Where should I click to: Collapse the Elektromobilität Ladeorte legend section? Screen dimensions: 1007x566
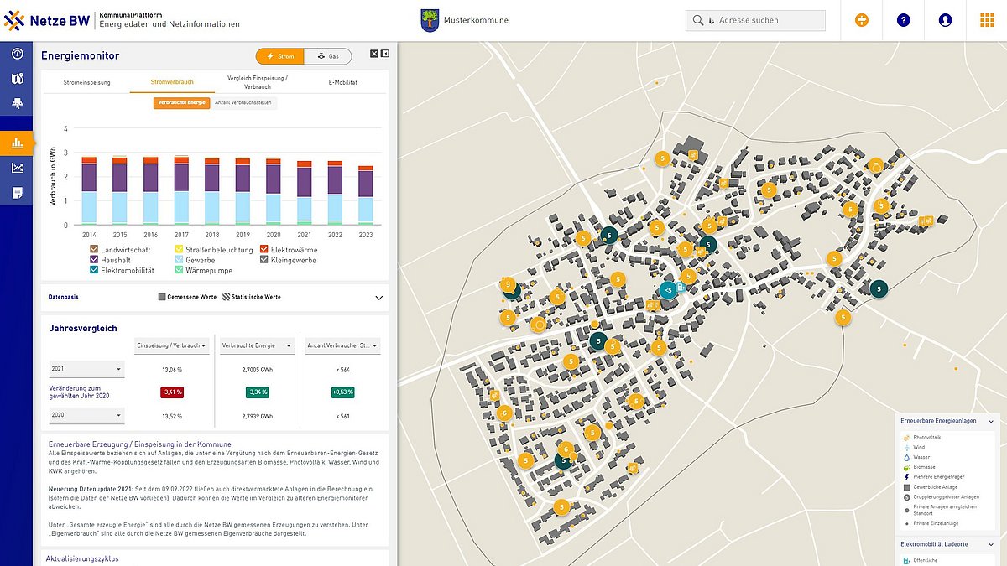point(992,544)
